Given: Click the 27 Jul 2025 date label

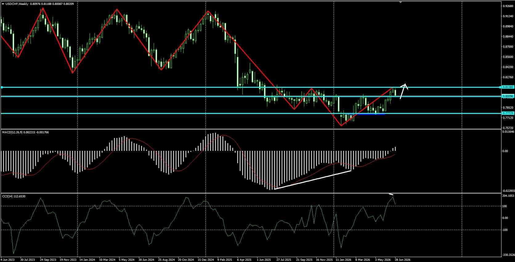Looking at the screenshot, I should [x=284, y=260].
